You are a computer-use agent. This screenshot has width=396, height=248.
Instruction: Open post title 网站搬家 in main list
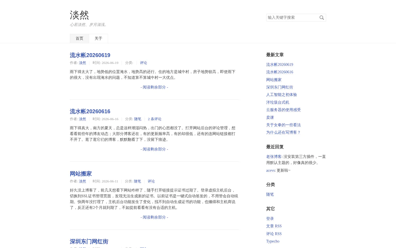(81, 174)
